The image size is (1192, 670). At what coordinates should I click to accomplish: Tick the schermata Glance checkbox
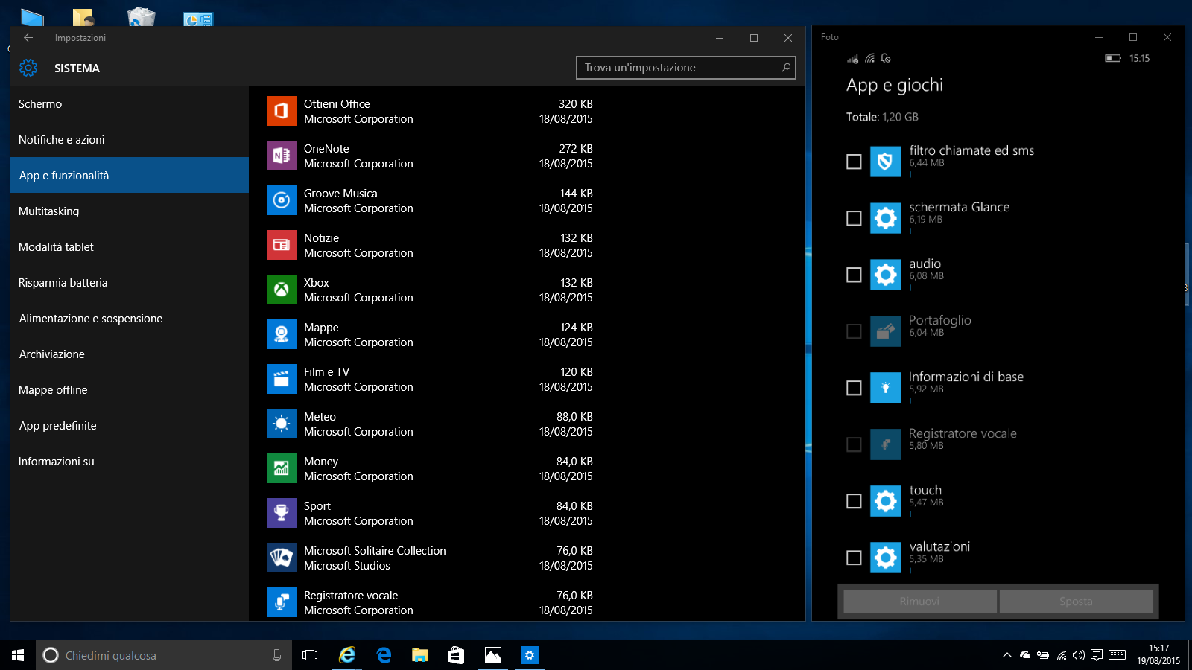(x=854, y=218)
